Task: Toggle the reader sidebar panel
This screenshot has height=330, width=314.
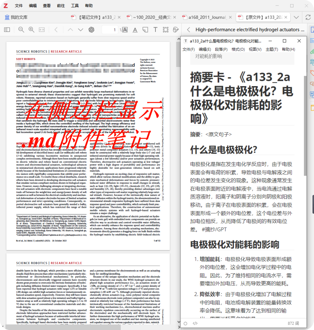Action: tap(7, 30)
